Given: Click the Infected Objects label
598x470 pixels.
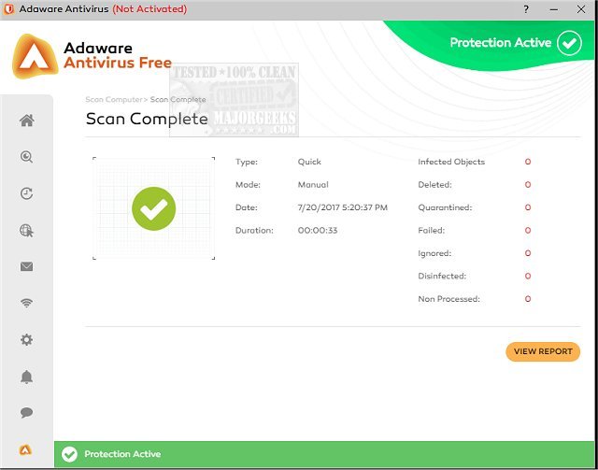Looking at the screenshot, I should 451,162.
